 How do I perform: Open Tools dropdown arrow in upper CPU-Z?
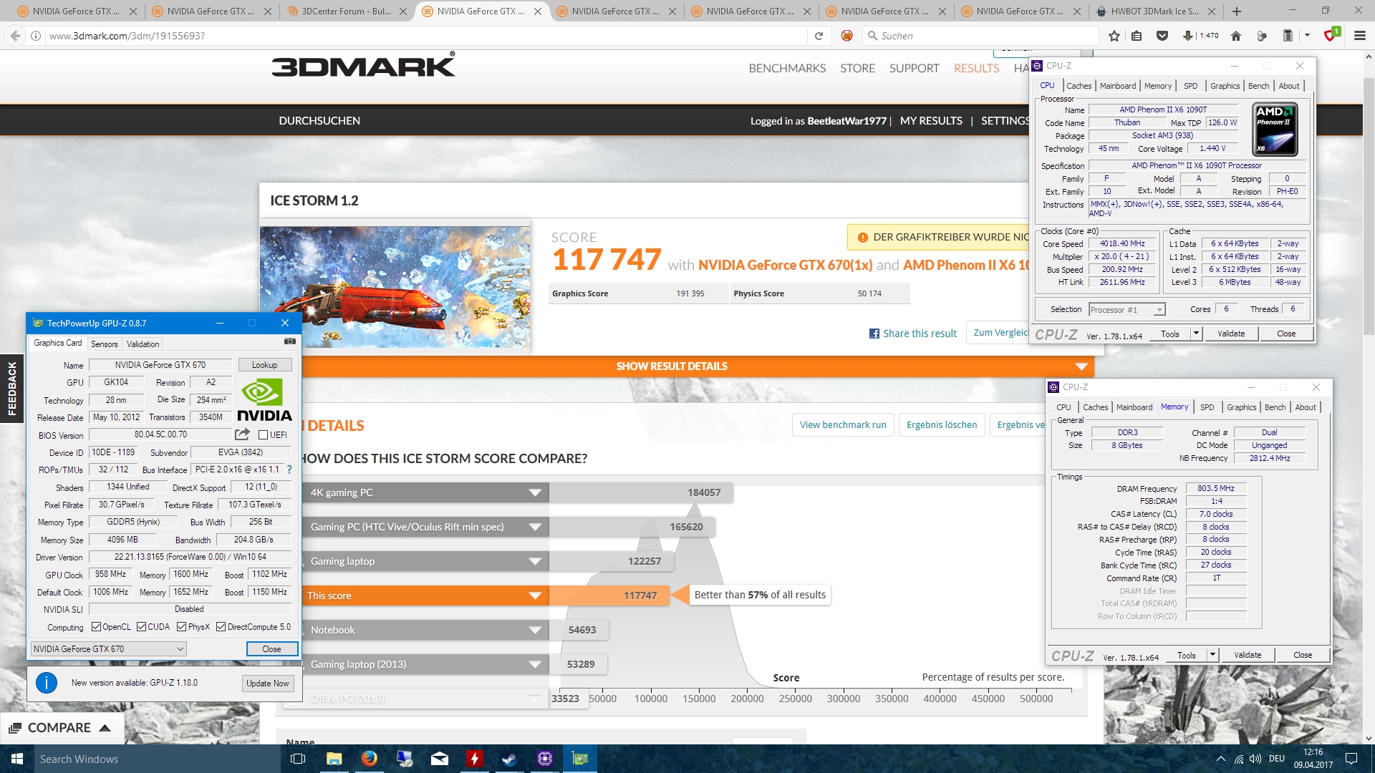click(1195, 334)
